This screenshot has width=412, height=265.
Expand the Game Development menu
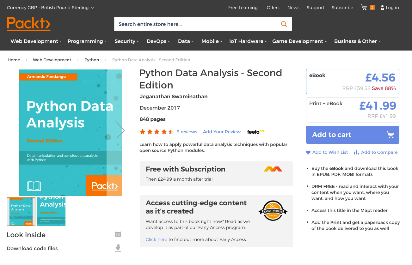pos(299,41)
